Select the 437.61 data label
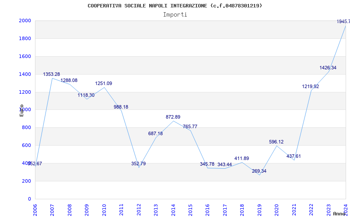Viewport: 350px width, 218px height. (294, 157)
